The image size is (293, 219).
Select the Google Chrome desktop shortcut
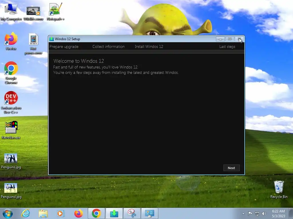tap(11, 73)
